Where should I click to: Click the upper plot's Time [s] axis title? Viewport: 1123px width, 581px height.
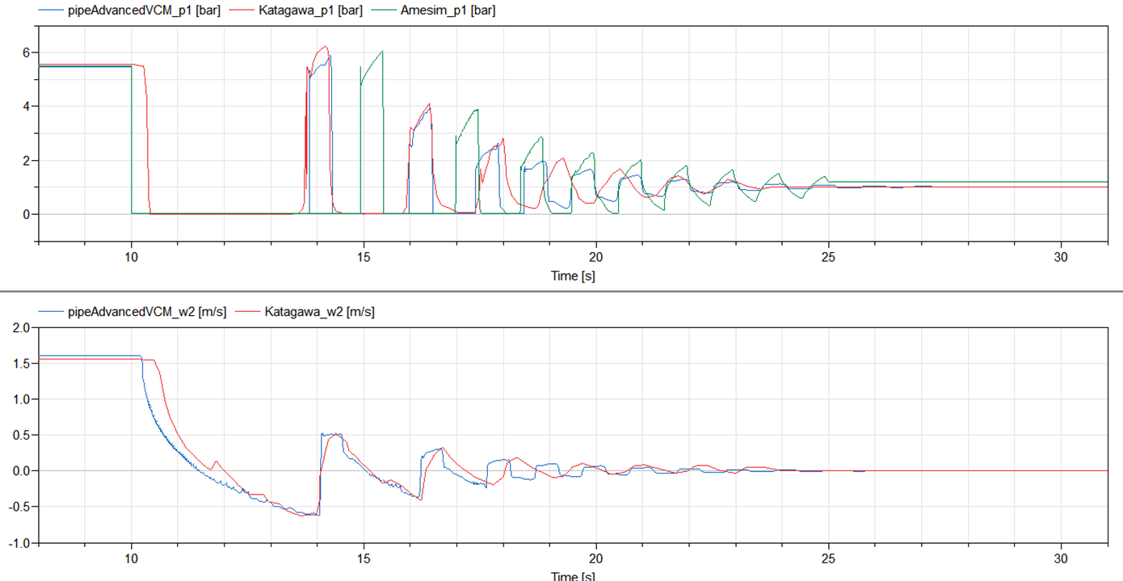click(573, 276)
